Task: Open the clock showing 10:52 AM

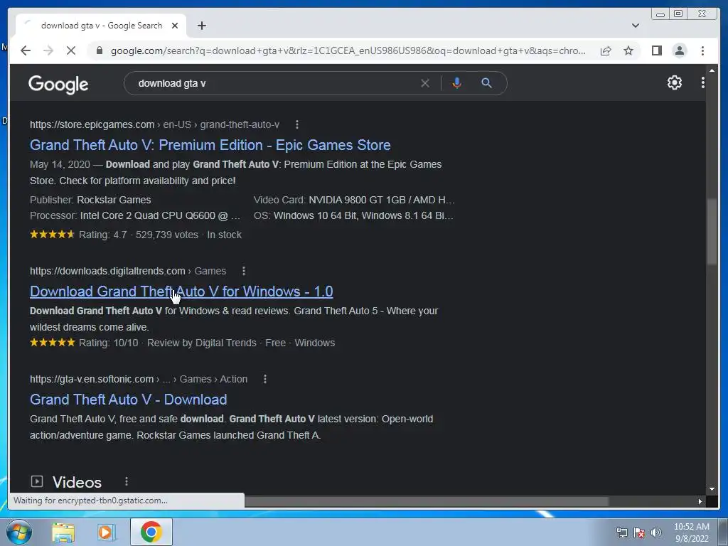Action: click(691, 532)
